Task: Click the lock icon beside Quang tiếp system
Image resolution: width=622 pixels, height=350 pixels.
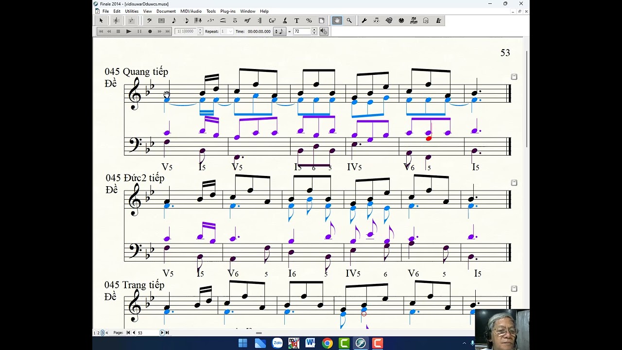Action: pos(514,77)
